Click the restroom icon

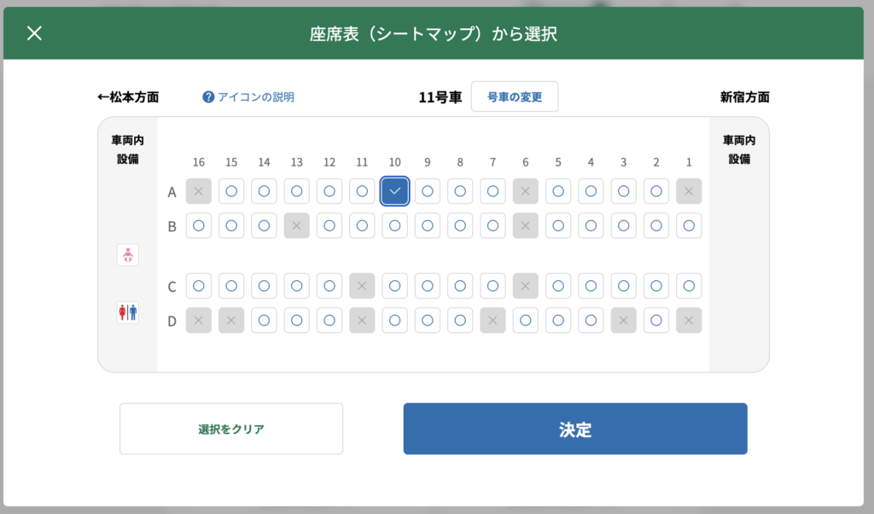click(x=127, y=312)
